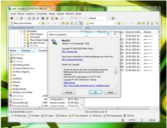Click F10 Sair in the bottom bar

pos(129,116)
